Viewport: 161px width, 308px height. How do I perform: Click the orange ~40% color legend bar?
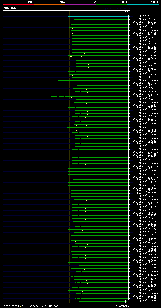point(49,5)
